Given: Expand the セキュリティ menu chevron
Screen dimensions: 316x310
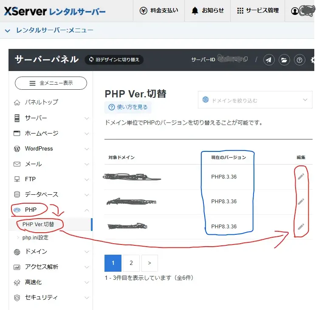Looking at the screenshot, I should (x=87, y=298).
